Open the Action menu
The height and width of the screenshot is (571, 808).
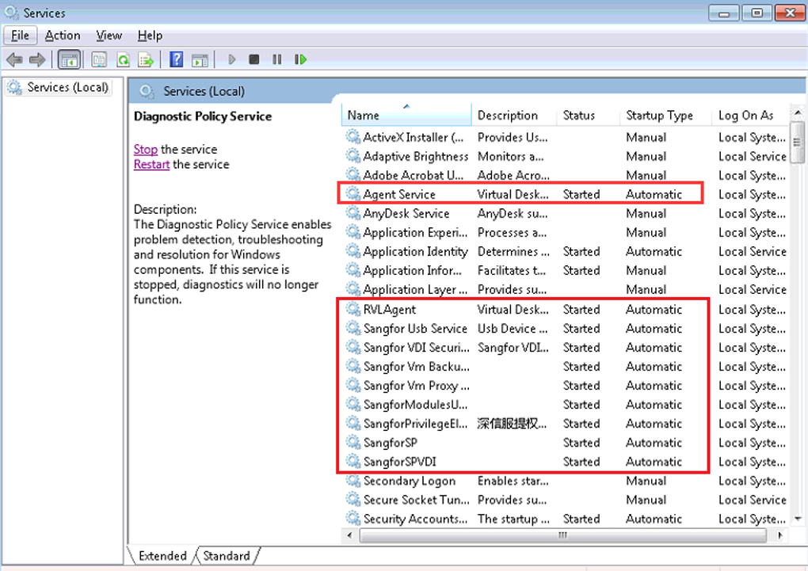click(x=63, y=36)
